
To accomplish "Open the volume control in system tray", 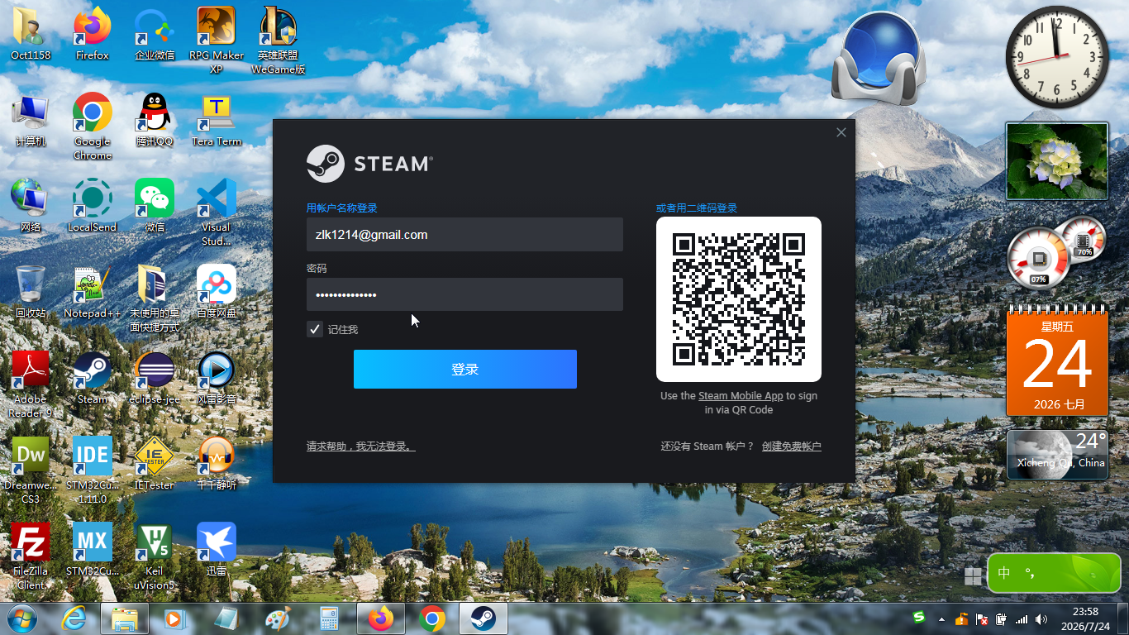I will pyautogui.click(x=1041, y=618).
